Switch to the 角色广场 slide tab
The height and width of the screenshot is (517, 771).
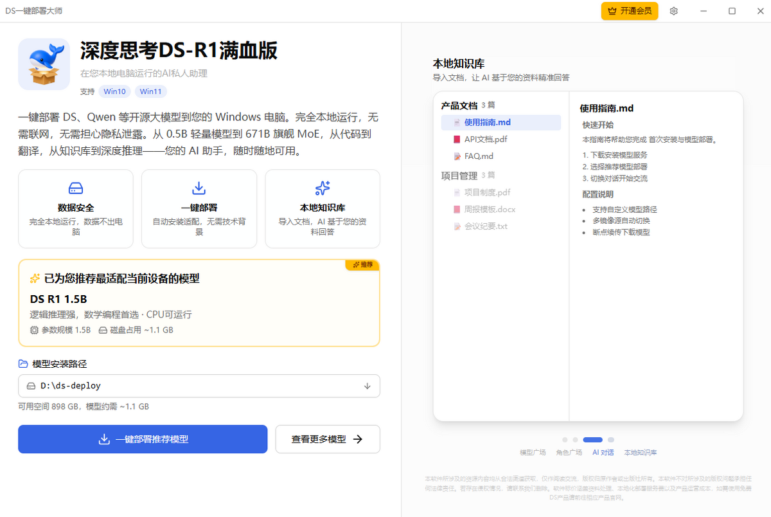pos(569,453)
